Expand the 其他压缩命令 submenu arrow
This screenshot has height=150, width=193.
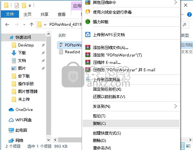coord(176,2)
